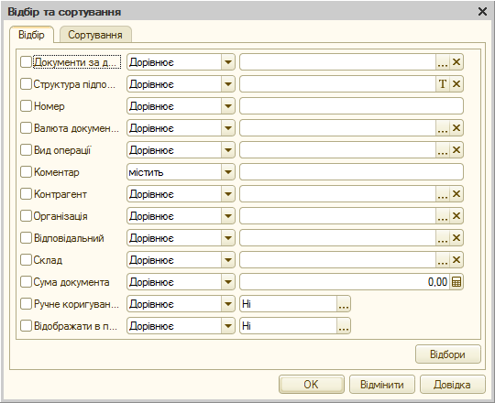Check the Коментар filter
This screenshot has width=495, height=403.
[x=26, y=172]
